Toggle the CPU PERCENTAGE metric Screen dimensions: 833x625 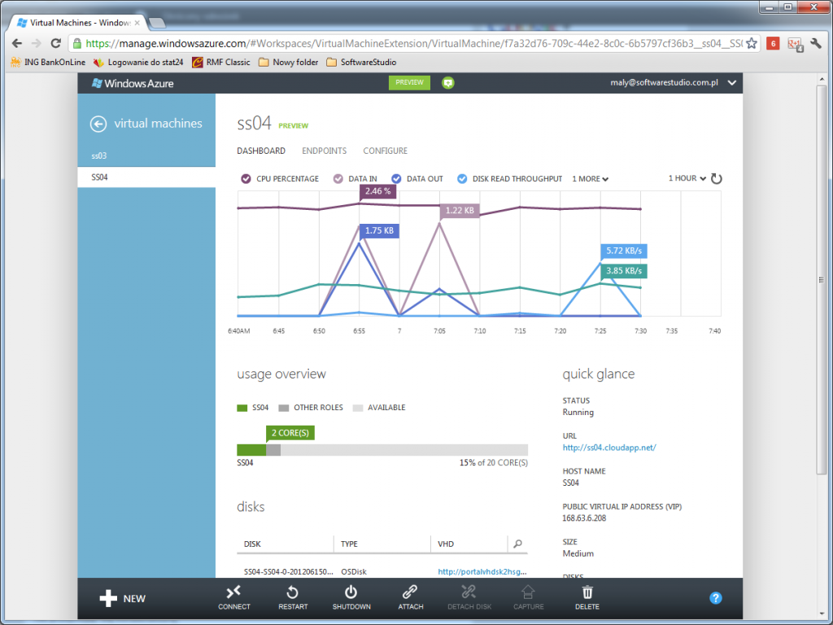(x=245, y=178)
